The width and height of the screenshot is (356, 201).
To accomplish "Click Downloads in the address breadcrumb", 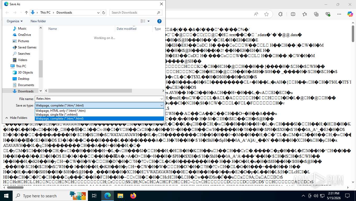I will (x=64, y=13).
